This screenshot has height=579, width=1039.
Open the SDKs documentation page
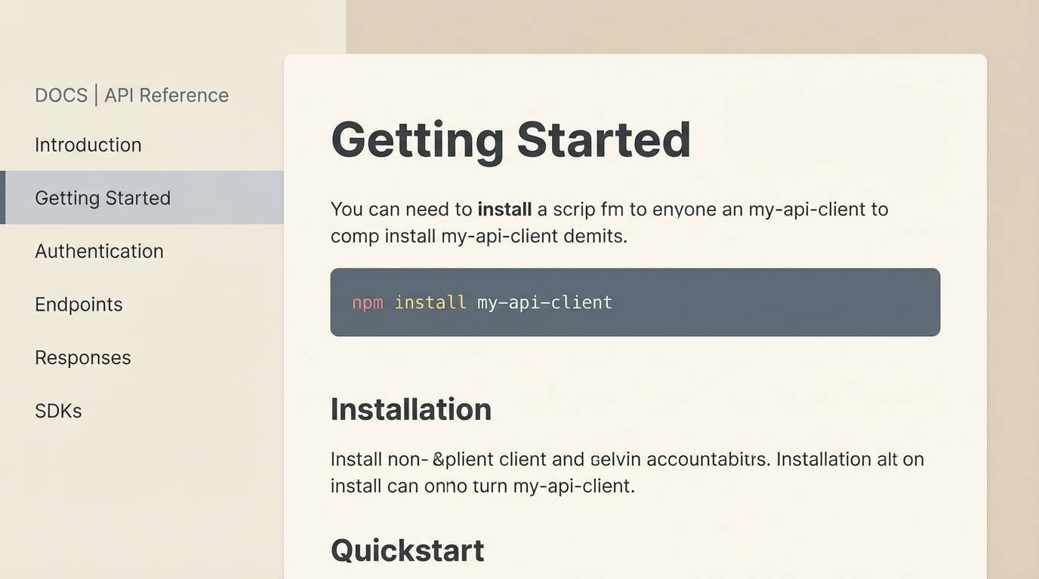point(58,410)
